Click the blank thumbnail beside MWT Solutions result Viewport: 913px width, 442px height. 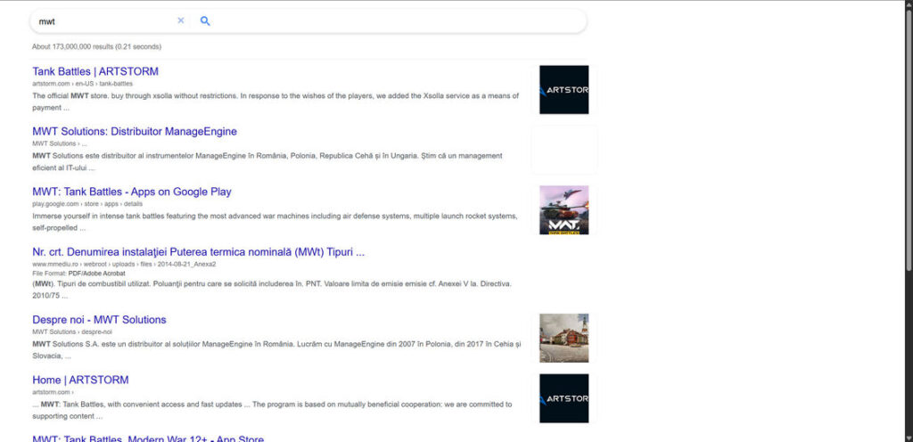563,150
